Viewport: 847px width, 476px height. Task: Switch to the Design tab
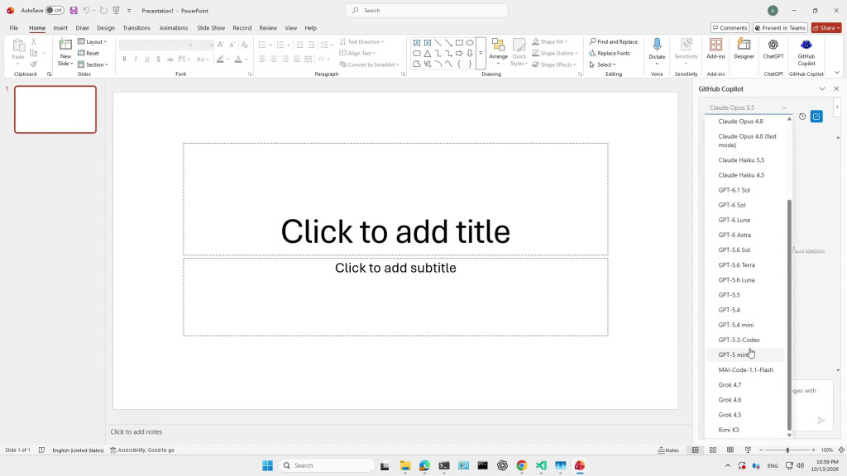click(106, 28)
